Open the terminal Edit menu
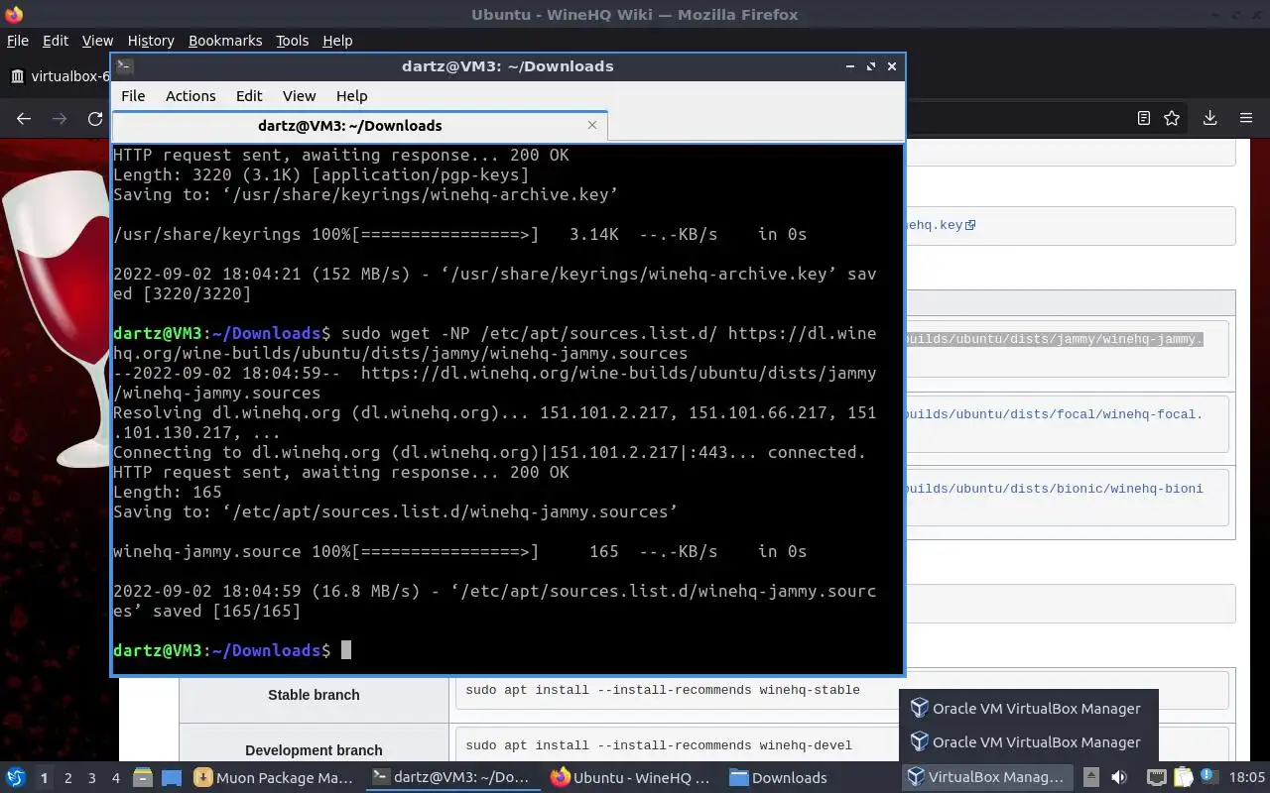The height and width of the screenshot is (793, 1270). coord(249,96)
